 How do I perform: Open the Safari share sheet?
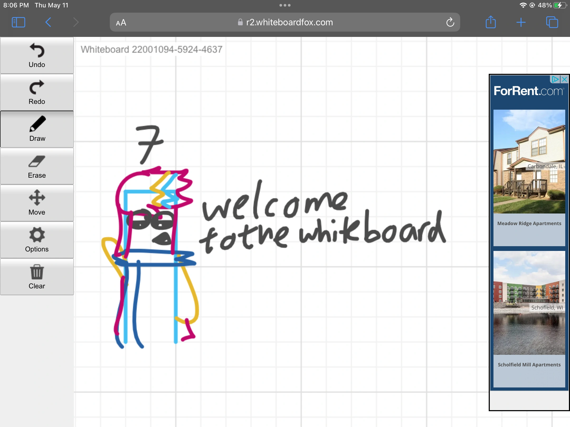tap(491, 22)
